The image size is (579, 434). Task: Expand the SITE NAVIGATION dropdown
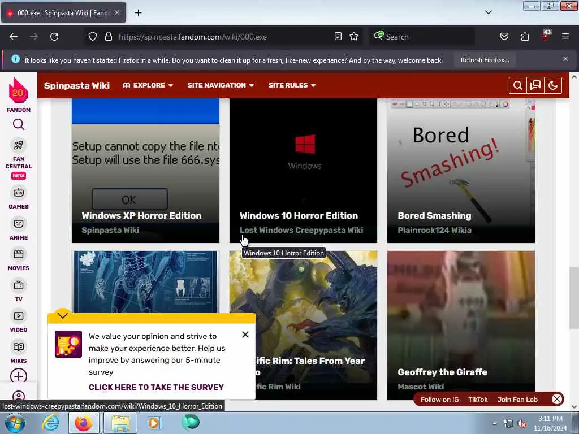(x=221, y=85)
